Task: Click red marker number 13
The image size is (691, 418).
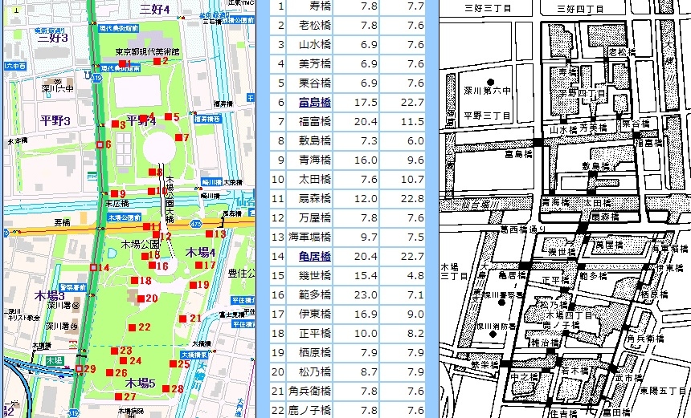Action: click(209, 234)
